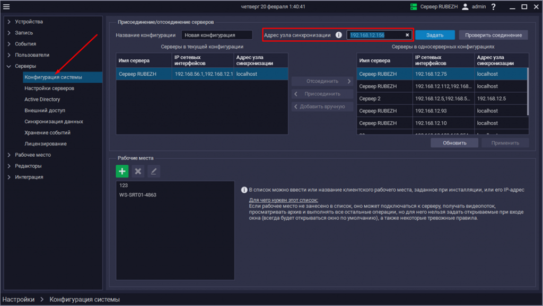
Task: Click the Название конфигурации input field
Action: 217,35
